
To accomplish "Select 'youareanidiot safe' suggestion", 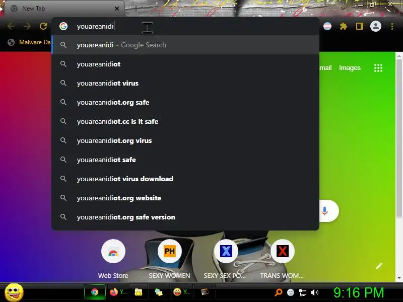I will click(185, 160).
